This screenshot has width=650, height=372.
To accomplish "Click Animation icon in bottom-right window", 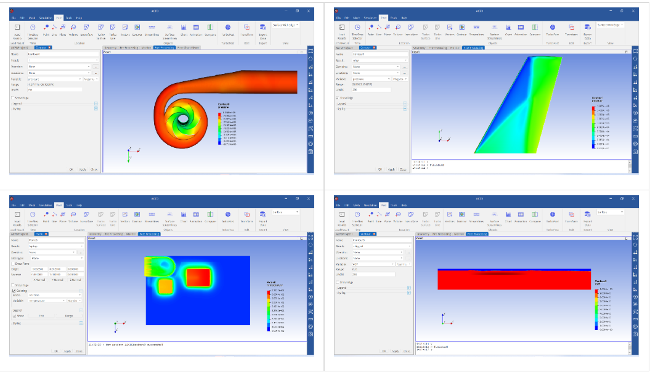I will [x=521, y=214].
